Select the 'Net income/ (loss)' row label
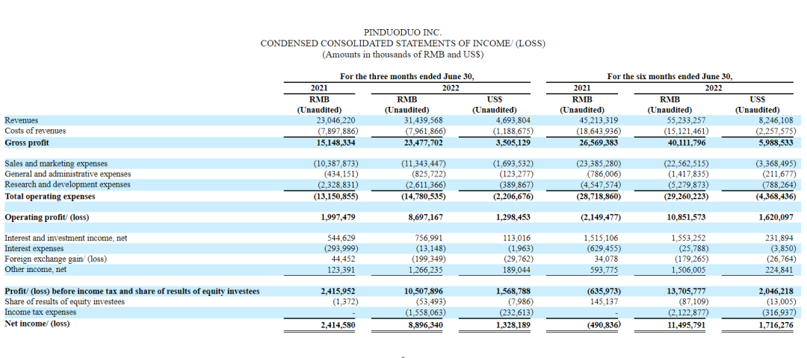807x358 pixels. (37, 324)
